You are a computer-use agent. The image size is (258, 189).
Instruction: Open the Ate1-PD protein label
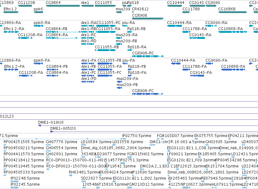point(89,79)
